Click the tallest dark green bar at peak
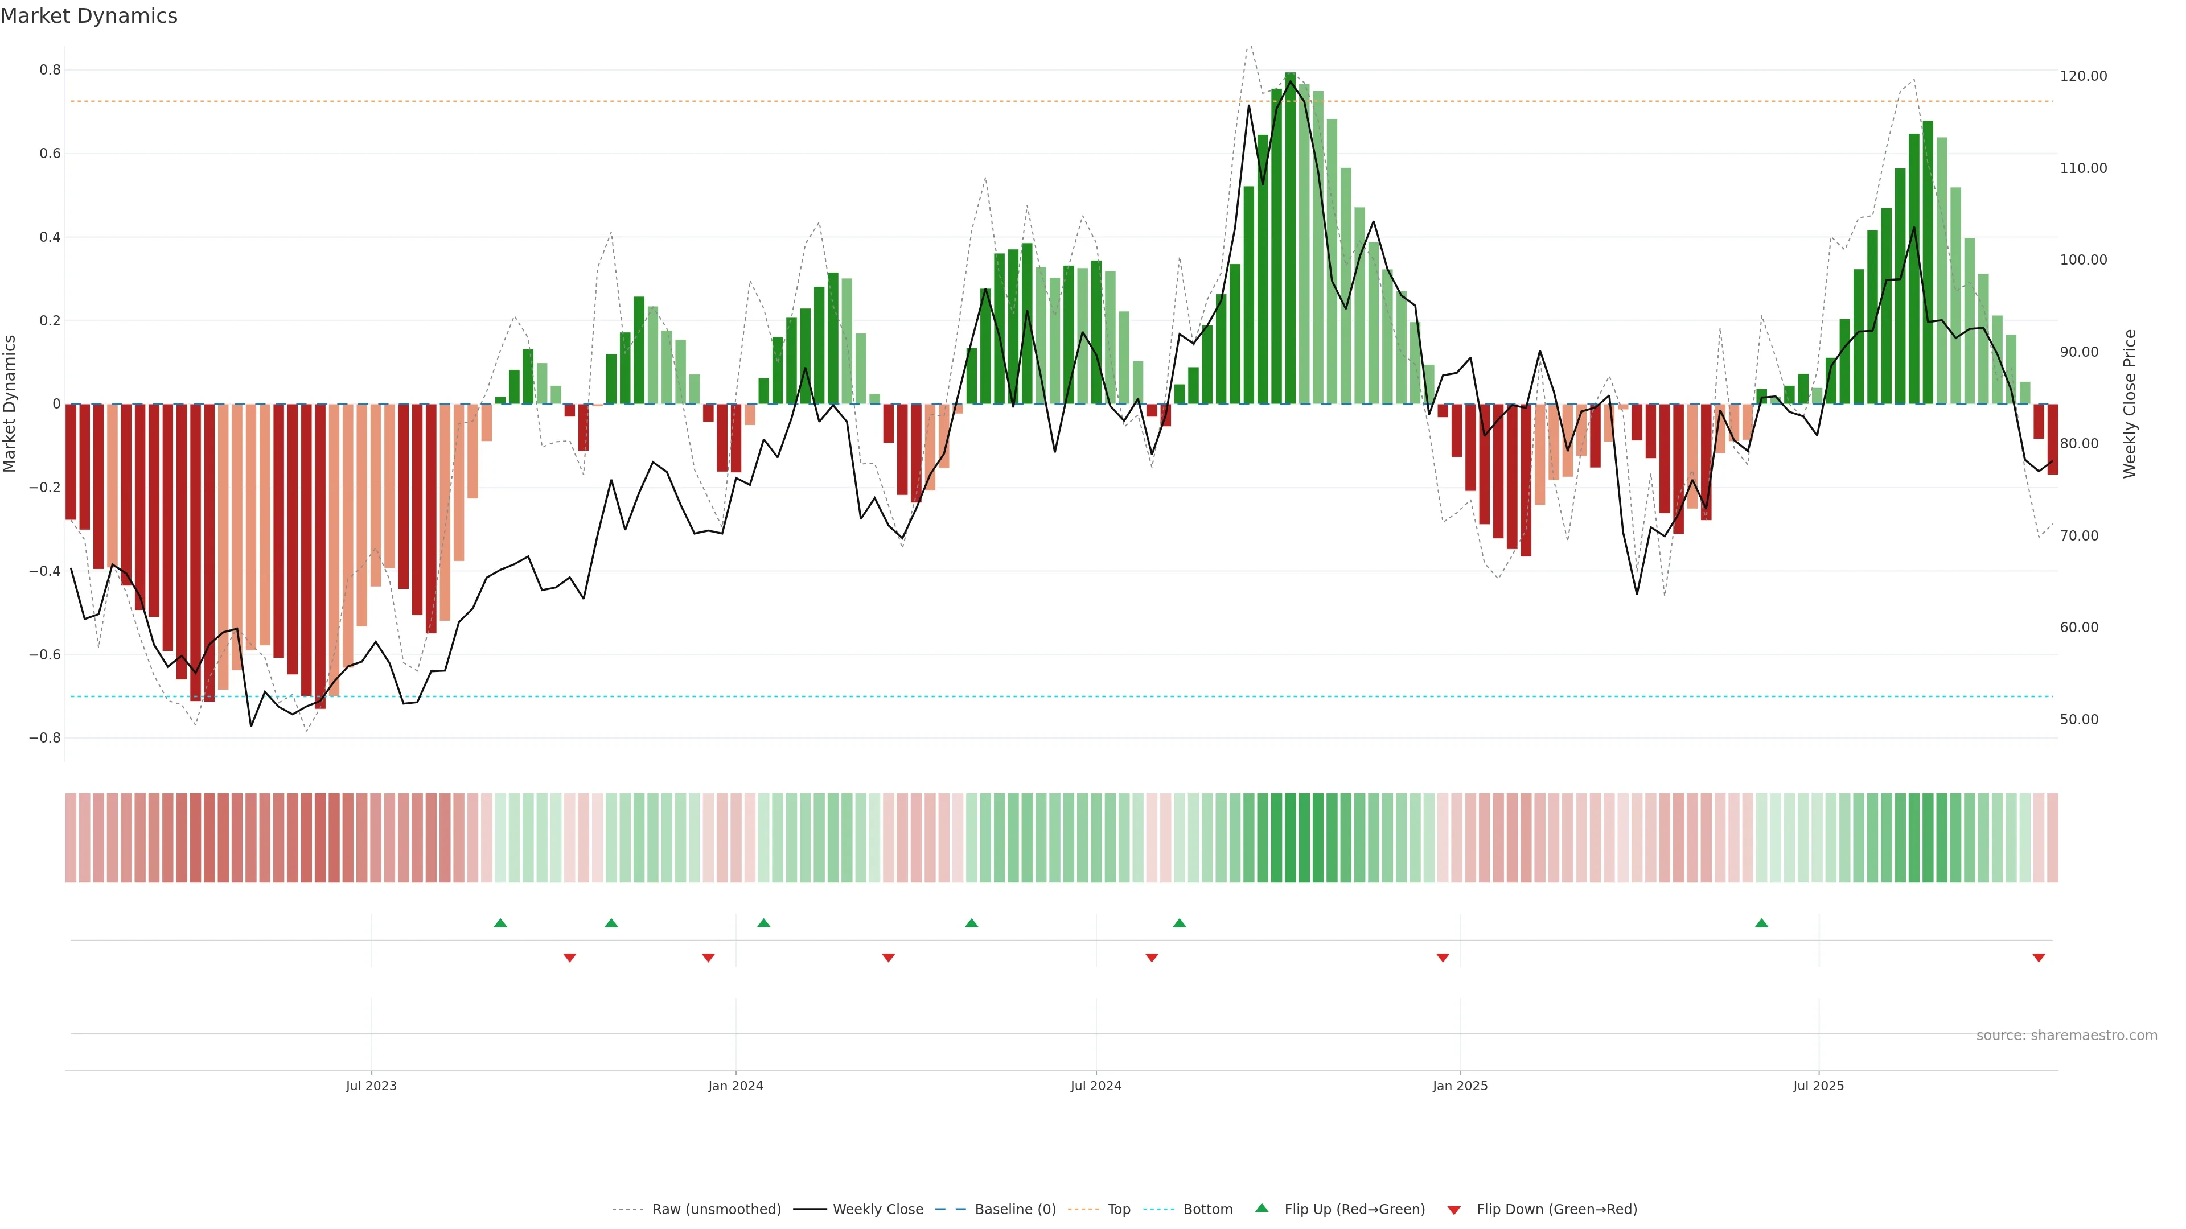2186x1229 pixels. [1290, 237]
